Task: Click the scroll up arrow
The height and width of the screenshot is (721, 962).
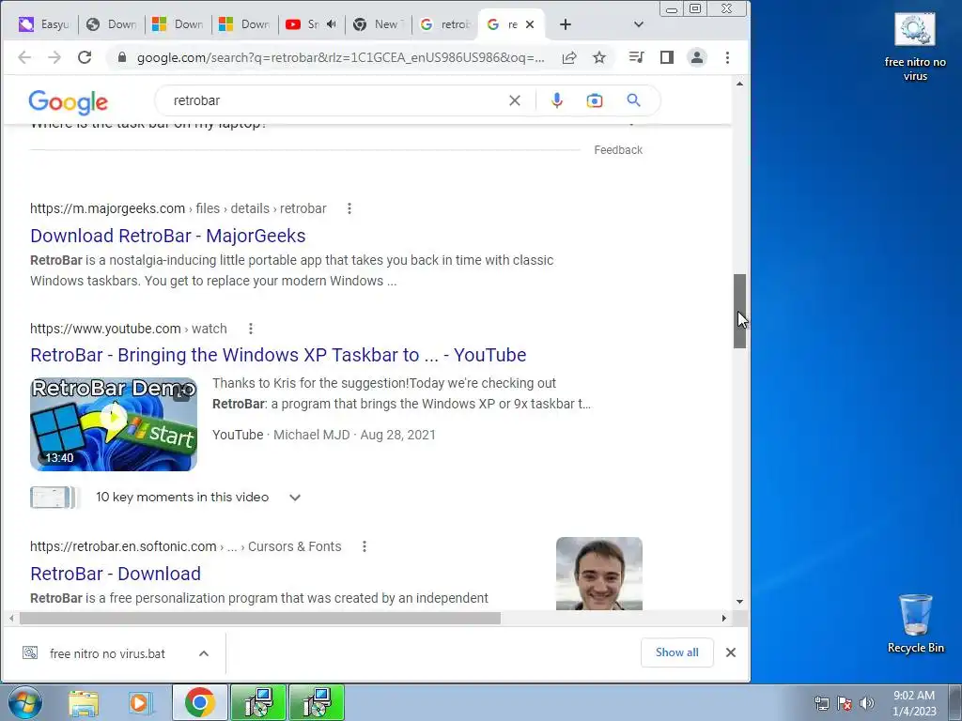Action: click(740, 84)
